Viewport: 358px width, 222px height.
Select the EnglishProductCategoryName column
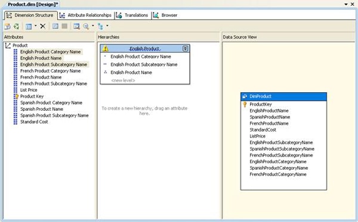[x=278, y=162]
